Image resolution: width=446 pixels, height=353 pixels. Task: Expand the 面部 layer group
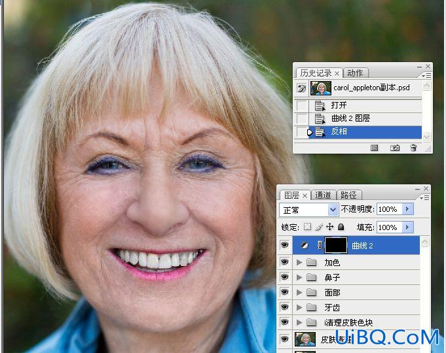pos(299,292)
